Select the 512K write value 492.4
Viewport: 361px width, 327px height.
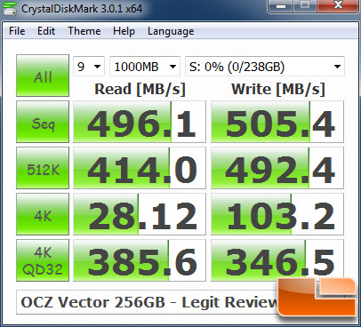[x=277, y=168]
